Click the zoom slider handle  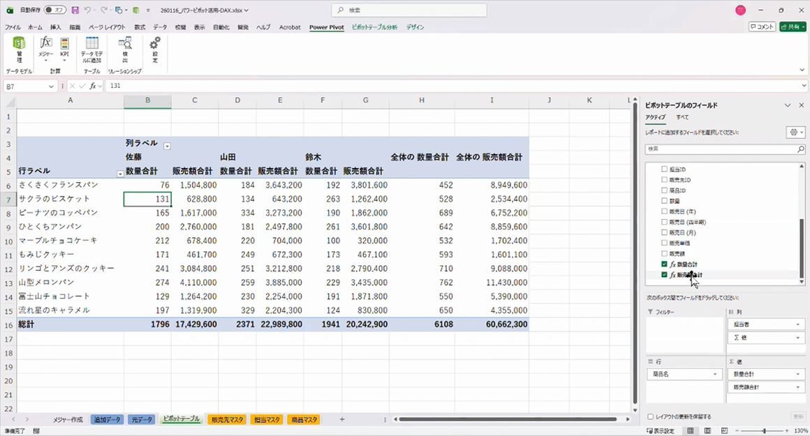point(765,430)
